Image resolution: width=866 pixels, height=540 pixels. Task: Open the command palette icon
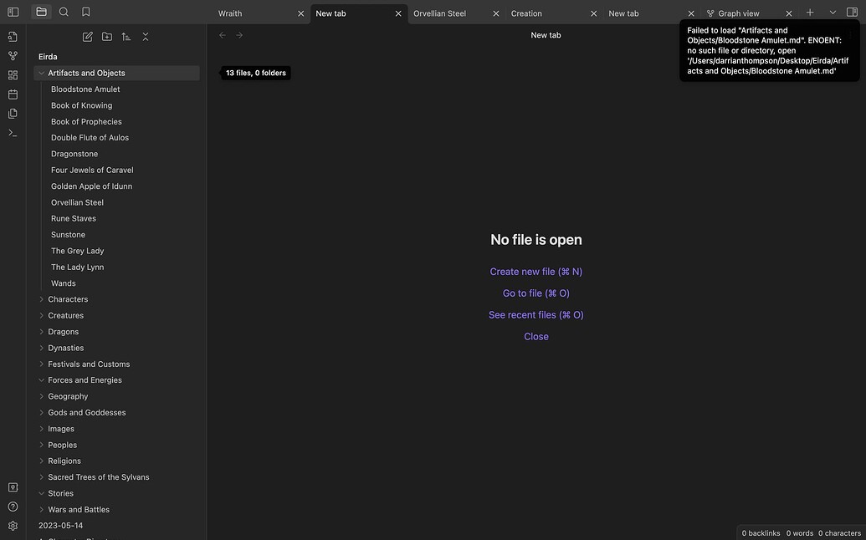click(13, 133)
